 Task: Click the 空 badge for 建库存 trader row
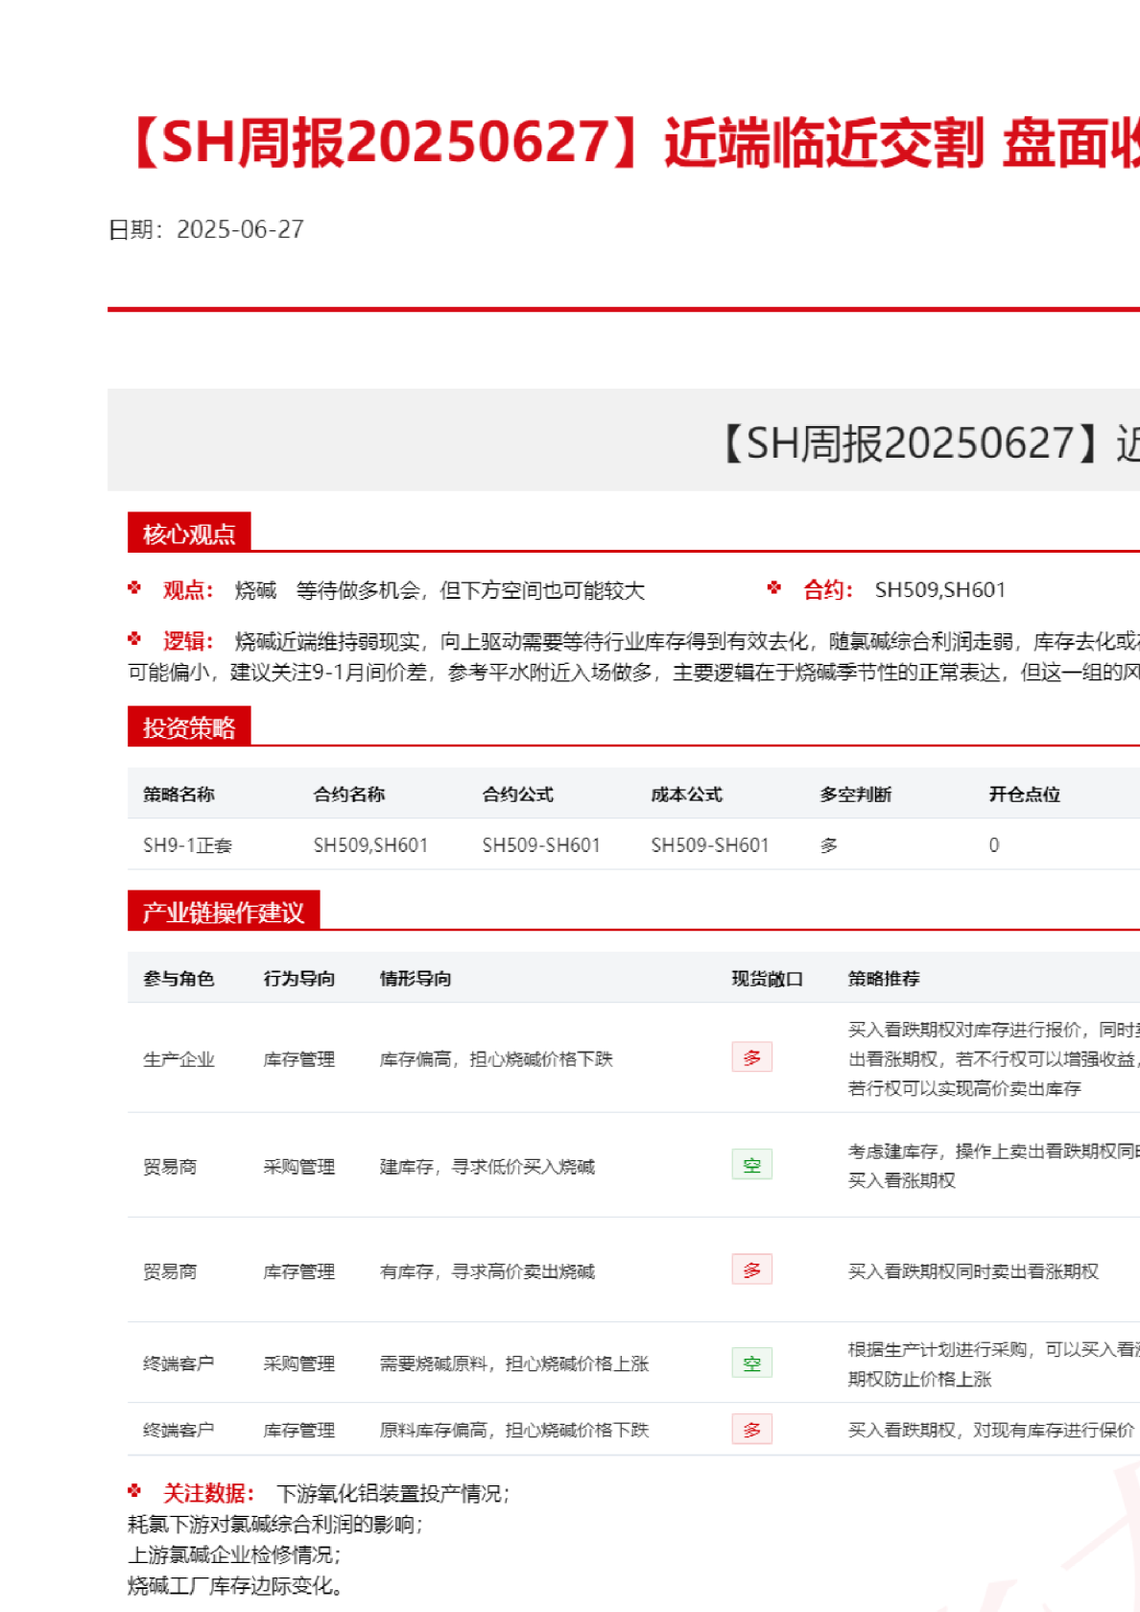tap(751, 1165)
